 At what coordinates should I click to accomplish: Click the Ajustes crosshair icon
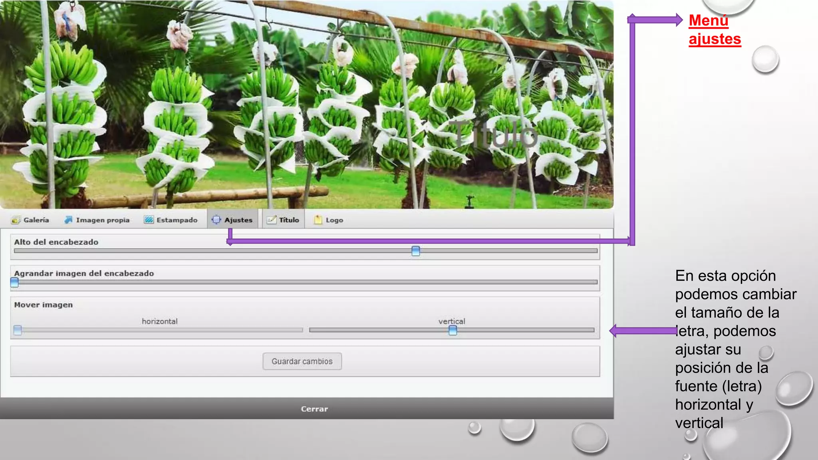click(x=216, y=220)
